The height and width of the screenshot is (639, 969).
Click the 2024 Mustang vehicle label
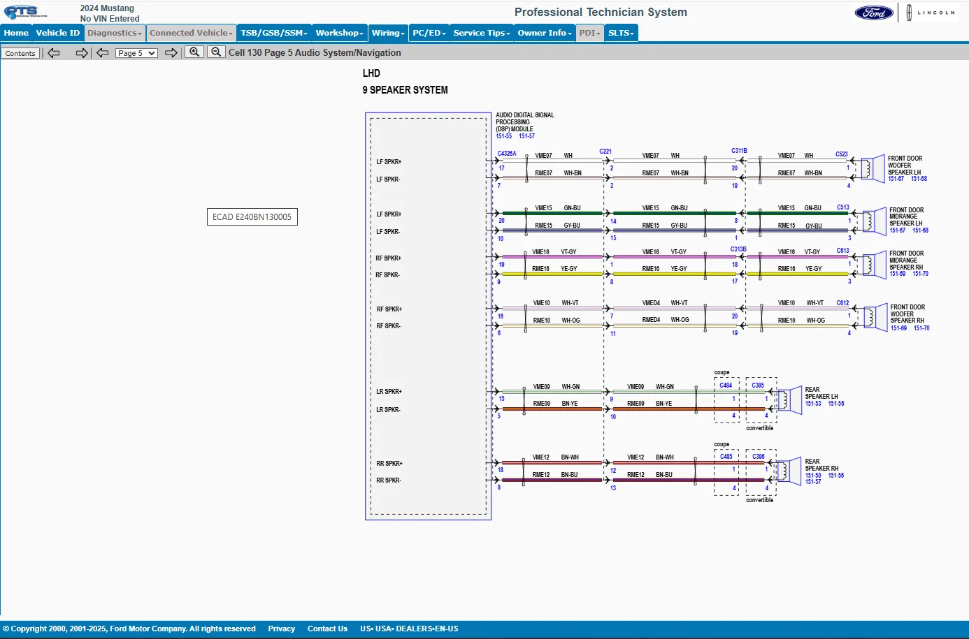[107, 8]
